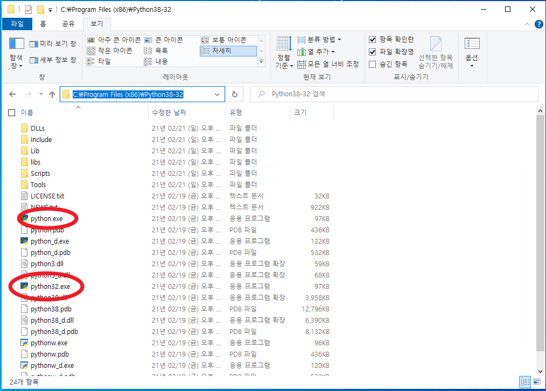
Task: Open 분류 방법 group by dropdown
Action: coord(319,40)
